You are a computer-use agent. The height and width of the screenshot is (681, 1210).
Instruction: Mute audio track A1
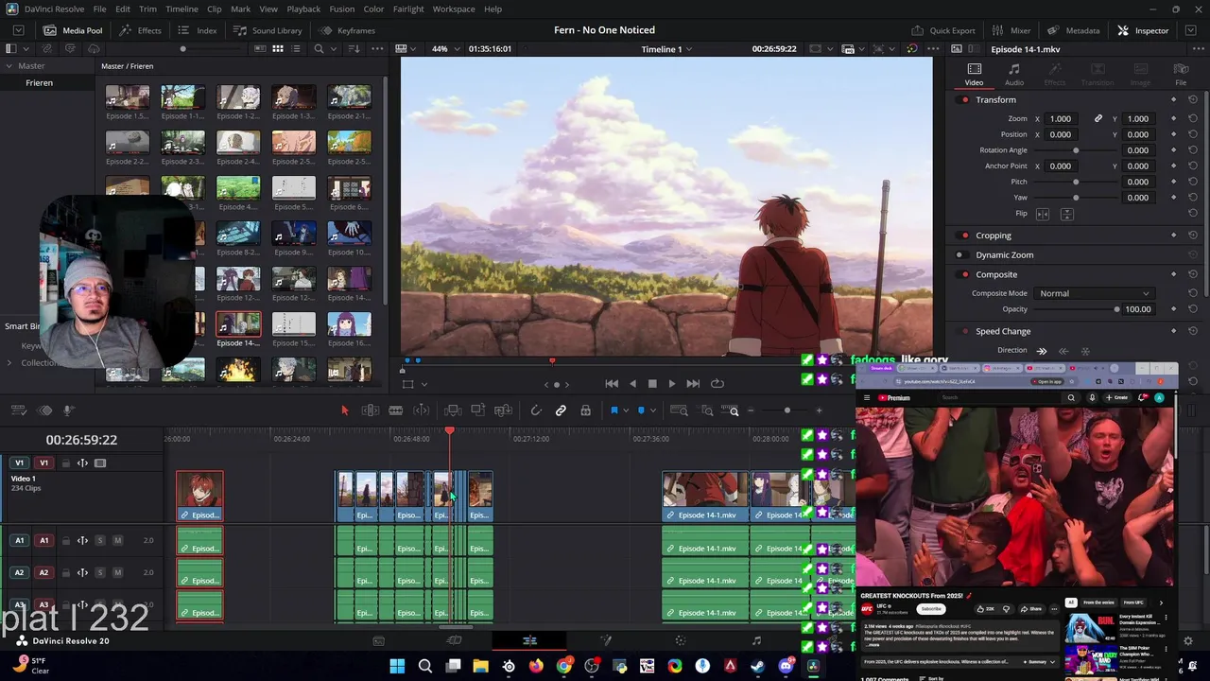point(117,541)
